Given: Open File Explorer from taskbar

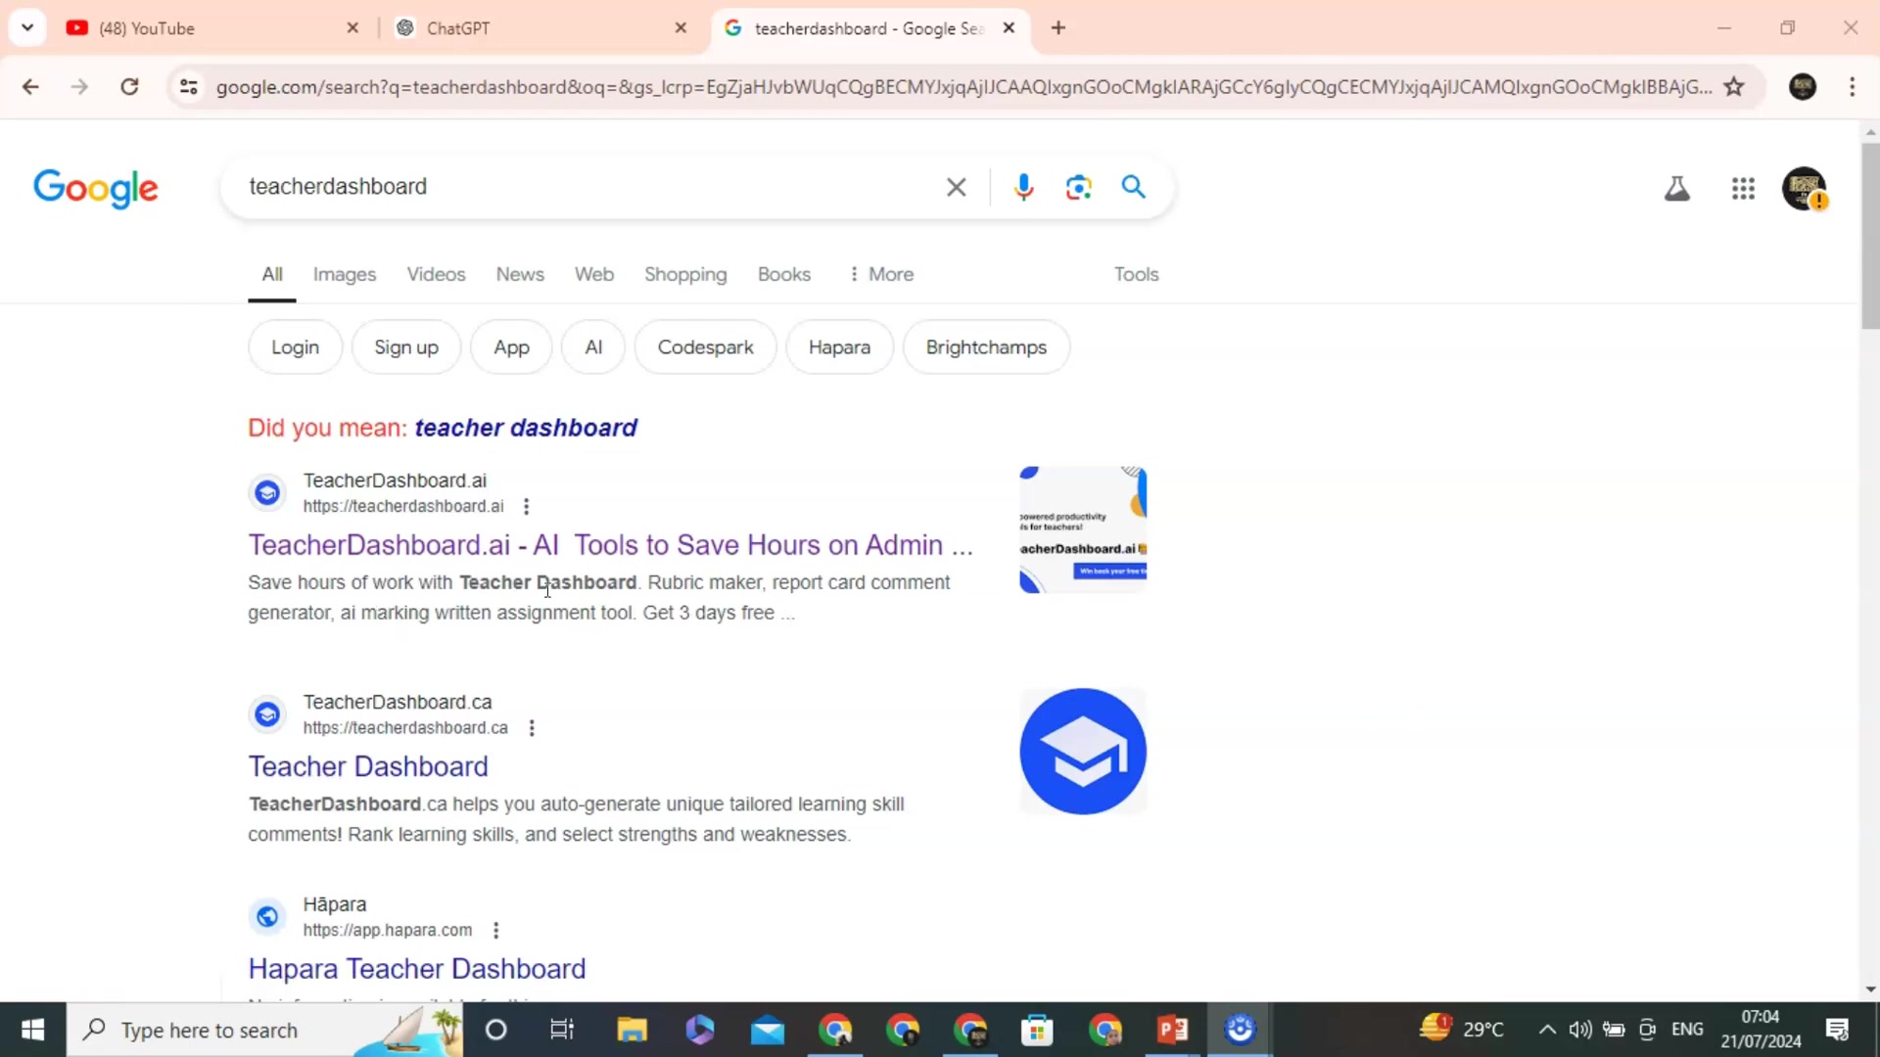Looking at the screenshot, I should [632, 1030].
